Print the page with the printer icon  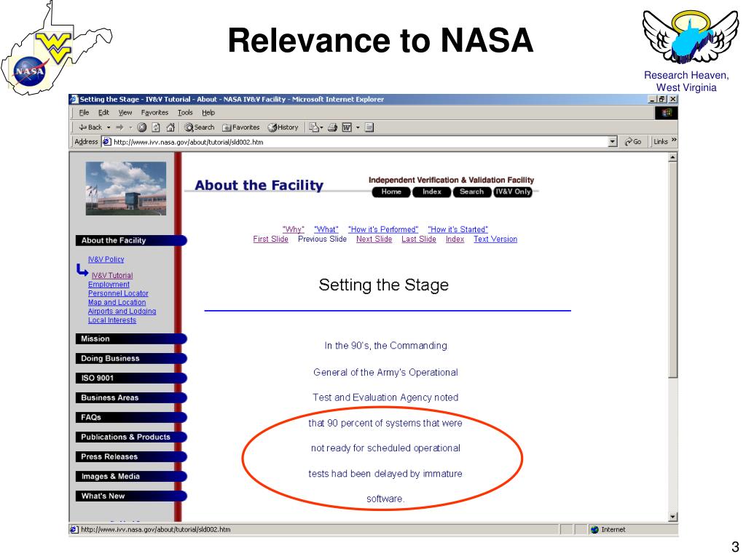click(332, 127)
